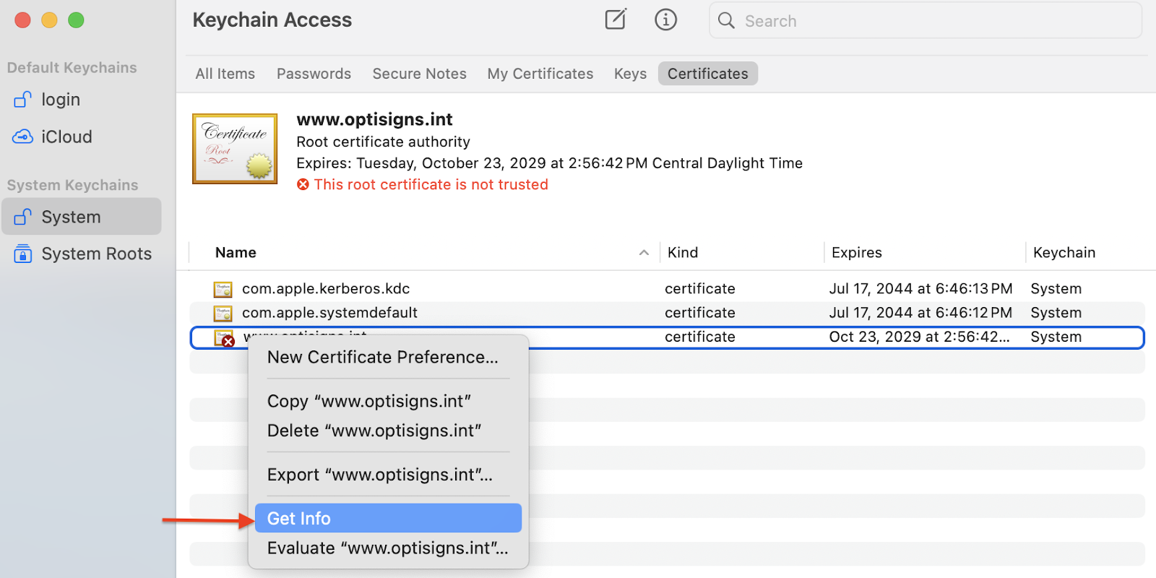This screenshot has height=578, width=1156.
Task: Toggle the Name column sort arrow
Action: [x=644, y=253]
